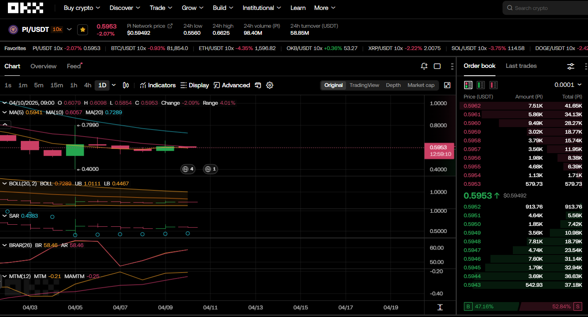Viewport: 588px width, 317px height.
Task: Click the chart layout rectangle icon
Action: [437, 66]
